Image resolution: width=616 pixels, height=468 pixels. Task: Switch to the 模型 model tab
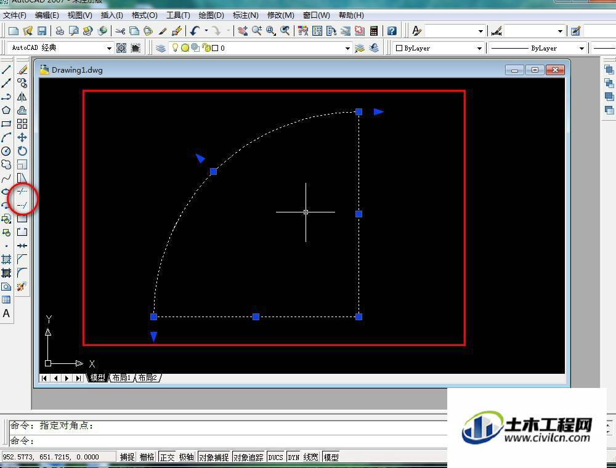click(97, 377)
